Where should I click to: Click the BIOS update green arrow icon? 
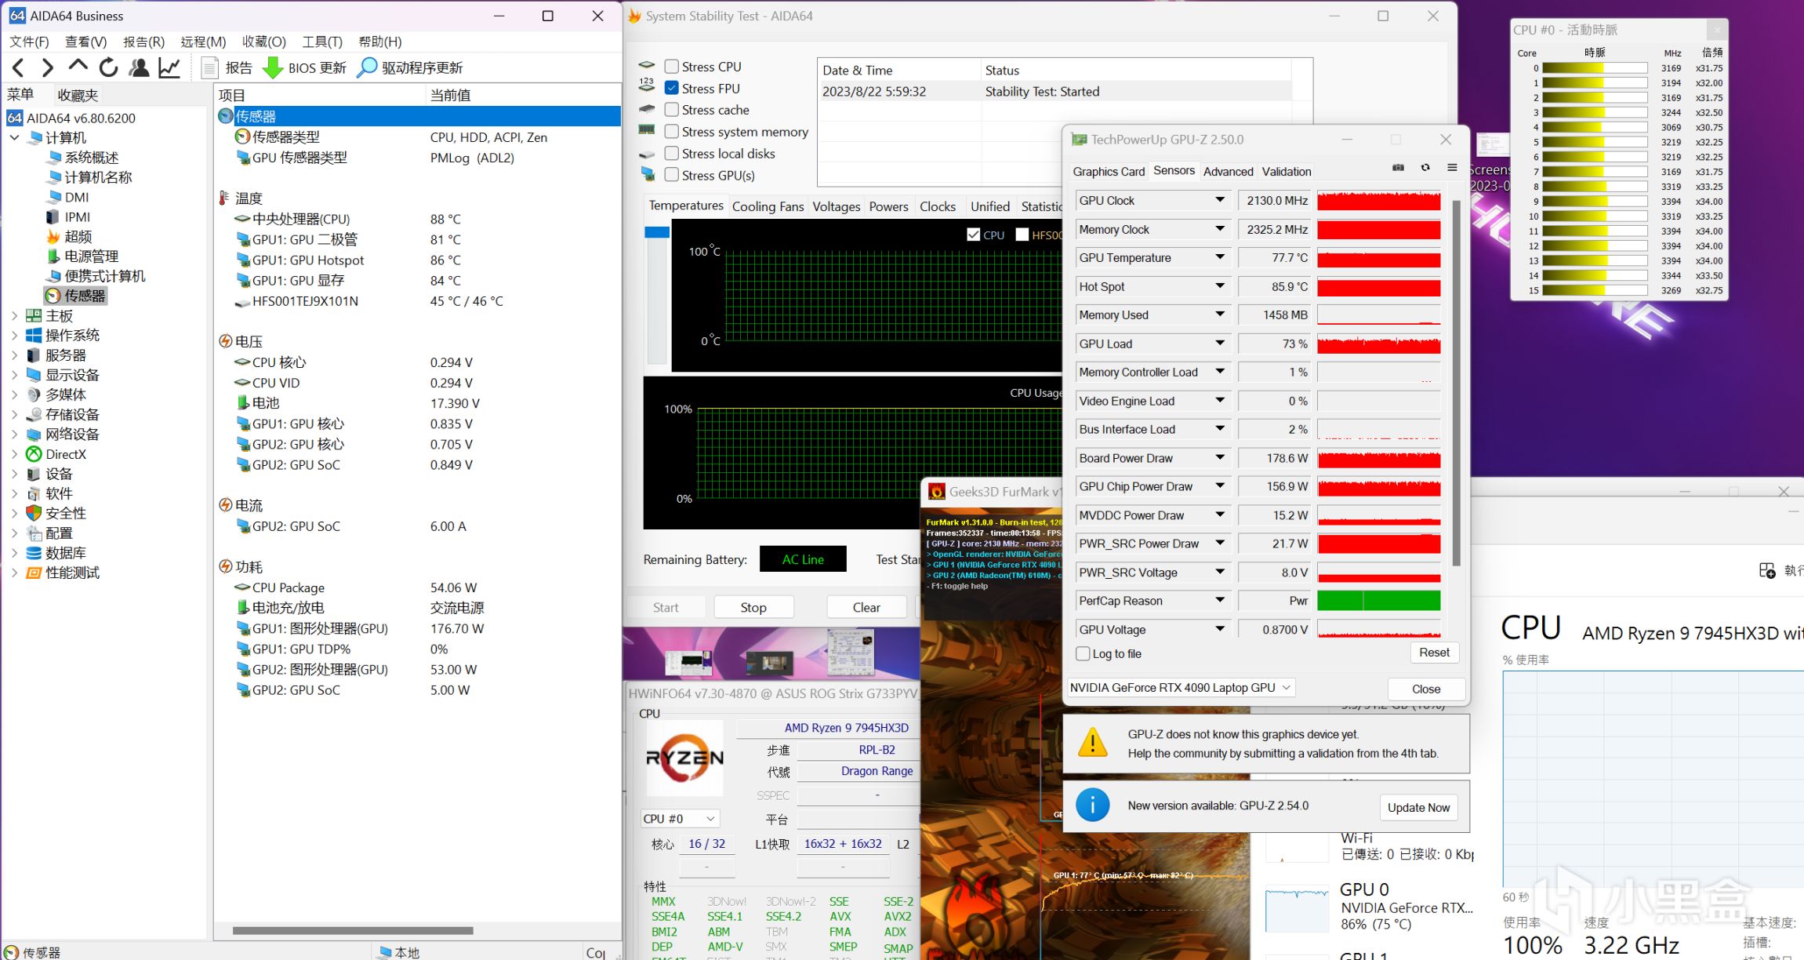tap(272, 68)
